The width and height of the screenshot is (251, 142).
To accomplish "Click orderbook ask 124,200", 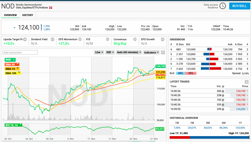I will tap(228, 54).
